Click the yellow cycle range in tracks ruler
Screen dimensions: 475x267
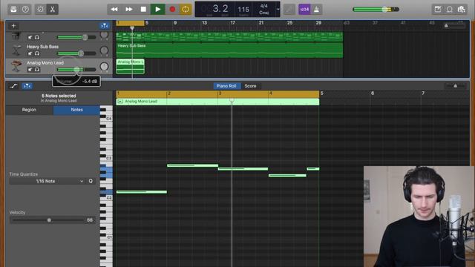(x=131, y=23)
